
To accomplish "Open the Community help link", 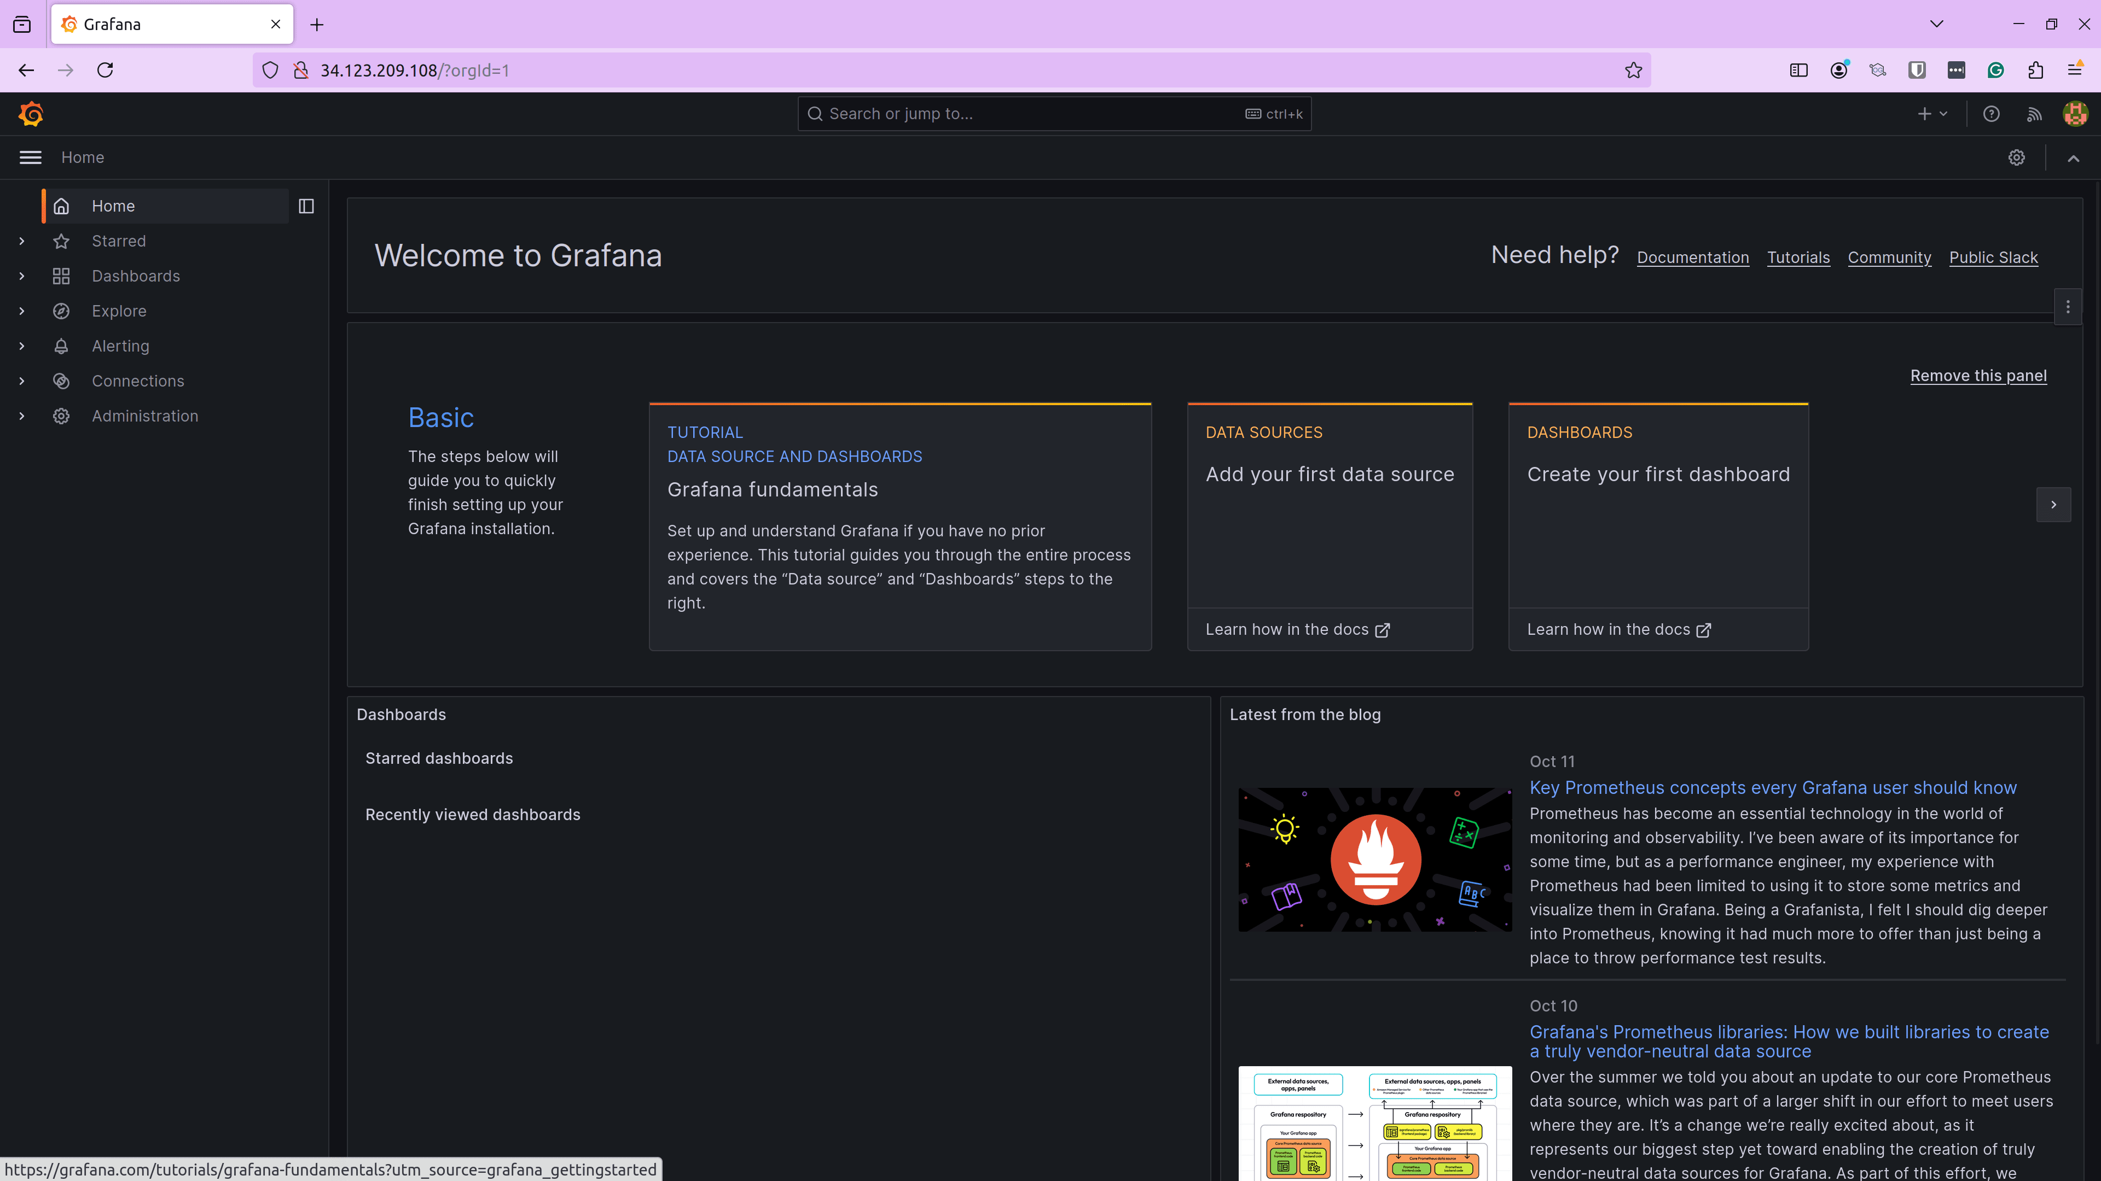I will click(1889, 258).
